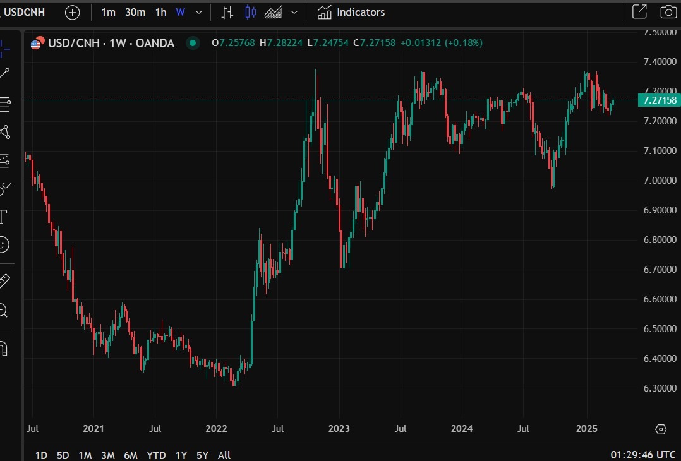Click the 7.27158 price label
The width and height of the screenshot is (681, 461).
point(659,100)
